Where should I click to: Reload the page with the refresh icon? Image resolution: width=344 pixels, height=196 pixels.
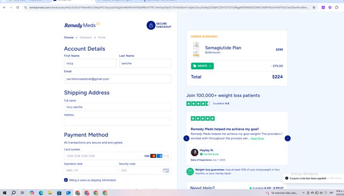pos(18,8)
